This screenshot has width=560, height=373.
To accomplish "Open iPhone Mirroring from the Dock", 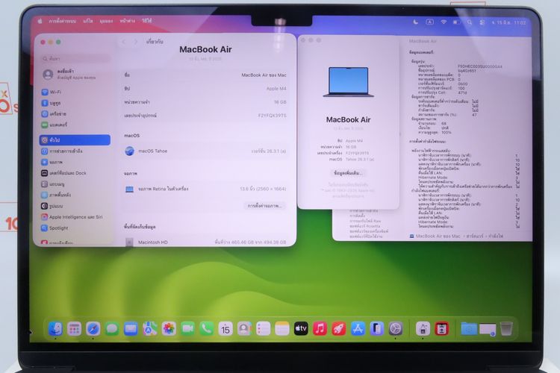I will (377, 329).
